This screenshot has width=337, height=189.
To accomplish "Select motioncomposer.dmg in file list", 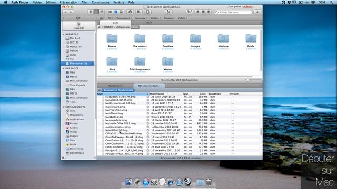I will pyautogui.click(x=118, y=127).
